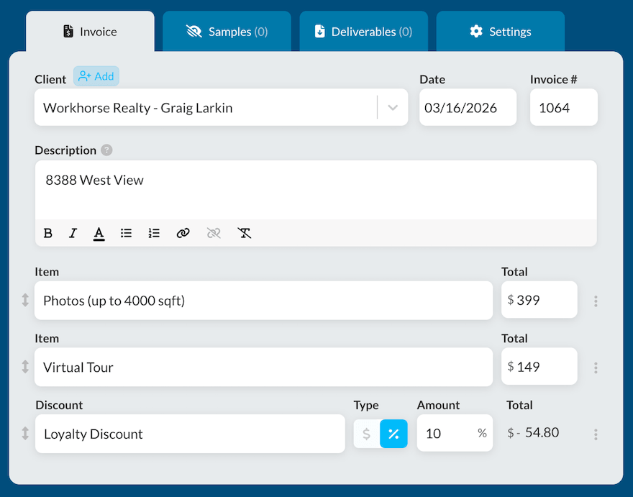The image size is (633, 497).
Task: Select dollar sign as the discount type
Action: point(367,434)
